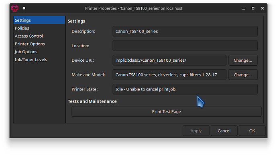The image size is (277, 157).
Task: Click the Make and Model: label
Action: [88, 75]
